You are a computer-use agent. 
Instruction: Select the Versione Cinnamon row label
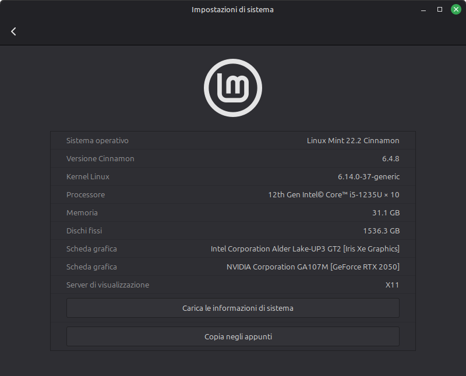tap(100, 159)
